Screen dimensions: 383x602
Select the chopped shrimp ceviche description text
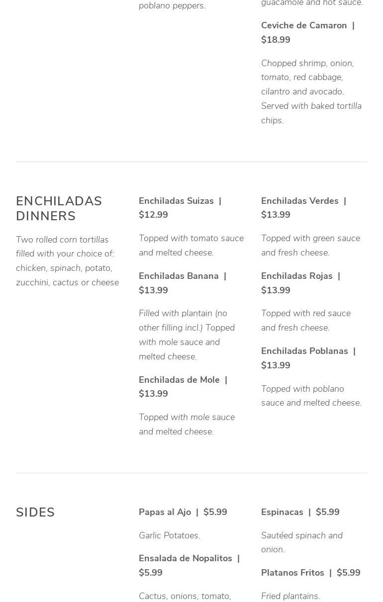pyautogui.click(x=311, y=91)
